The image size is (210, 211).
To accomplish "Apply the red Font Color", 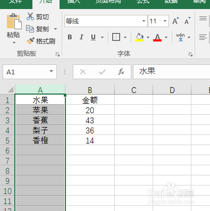I will pos(157,37).
